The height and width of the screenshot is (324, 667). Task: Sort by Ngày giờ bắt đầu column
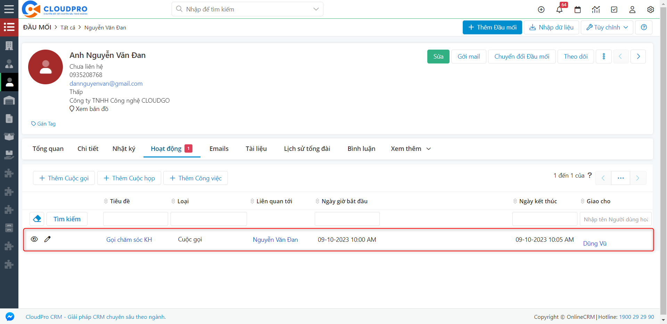[341, 201]
